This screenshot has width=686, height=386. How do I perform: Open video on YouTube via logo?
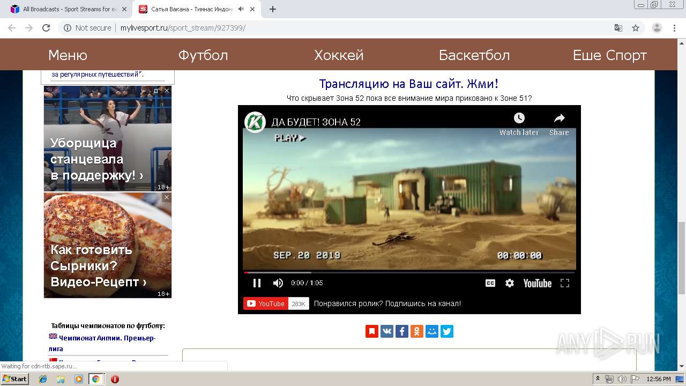click(x=537, y=283)
